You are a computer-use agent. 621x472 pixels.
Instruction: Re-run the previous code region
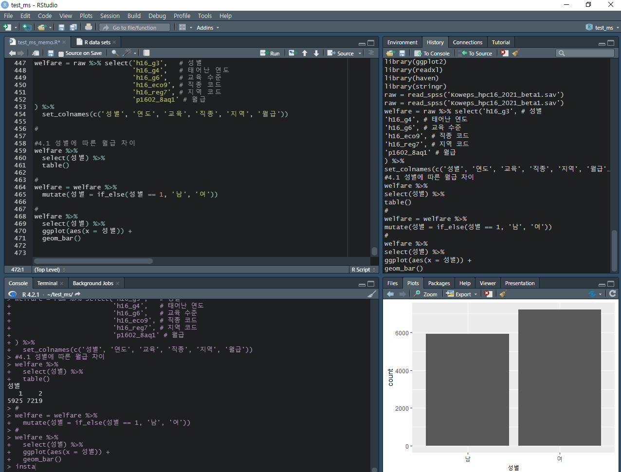pos(292,53)
